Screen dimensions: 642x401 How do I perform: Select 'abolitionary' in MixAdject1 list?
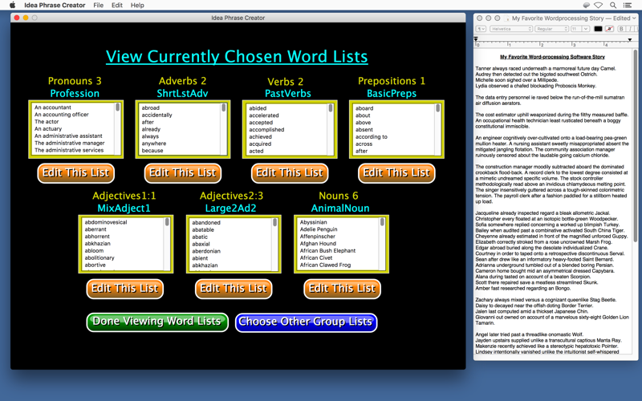tap(100, 257)
